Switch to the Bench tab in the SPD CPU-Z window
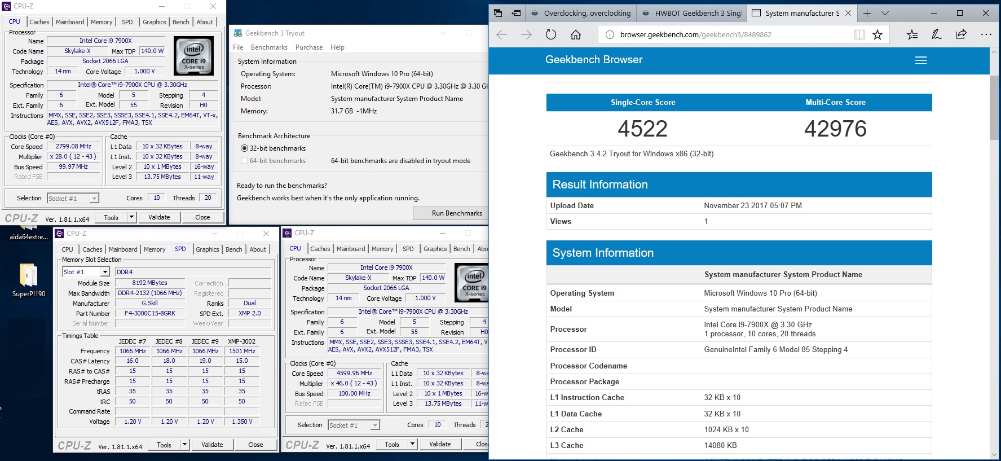1001x461 pixels. coord(234,249)
